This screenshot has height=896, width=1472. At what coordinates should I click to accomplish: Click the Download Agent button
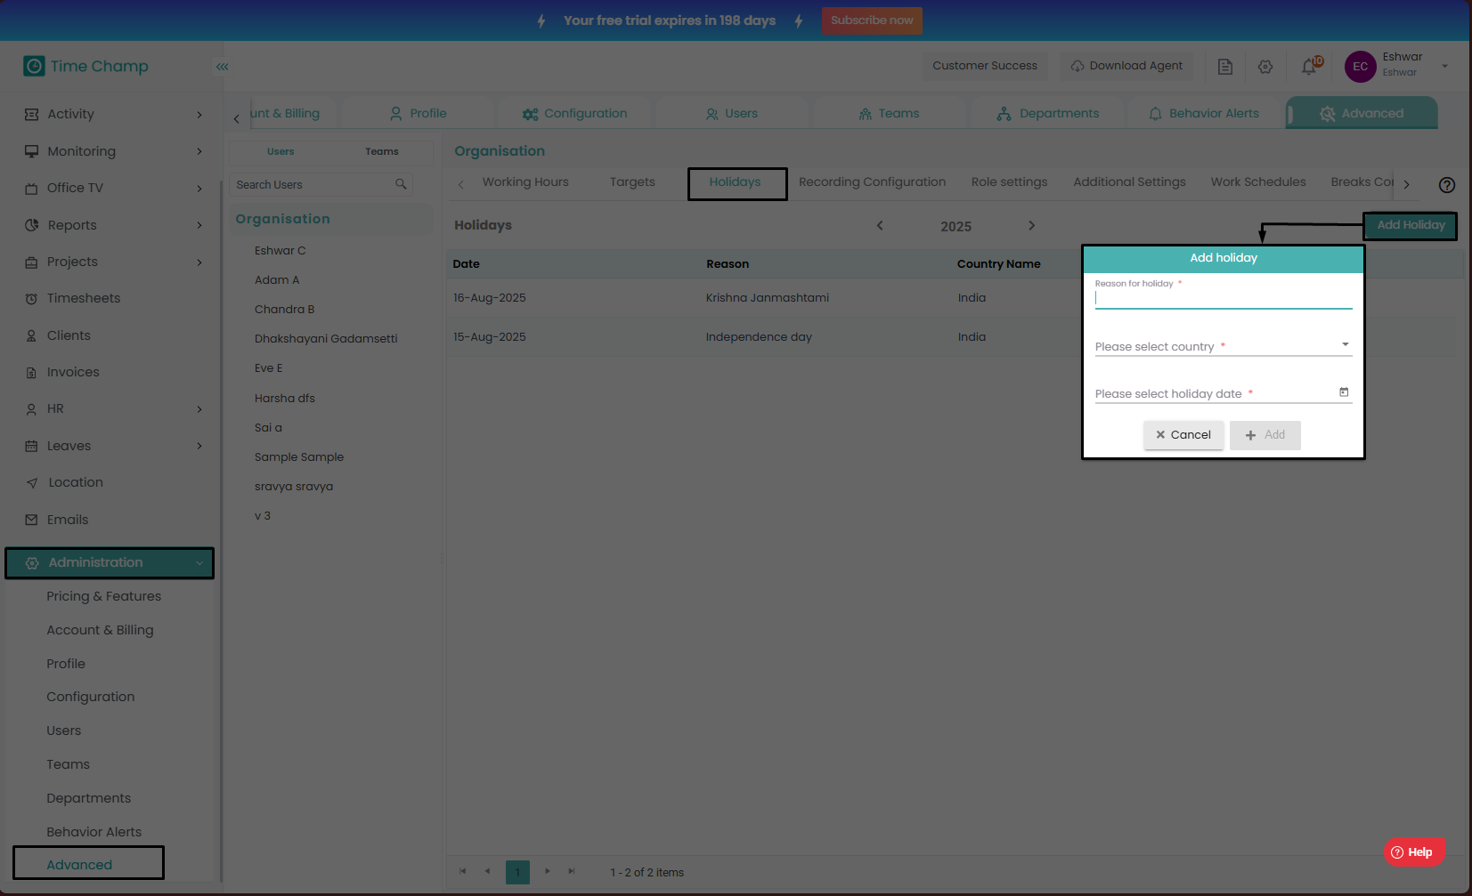1126,66
